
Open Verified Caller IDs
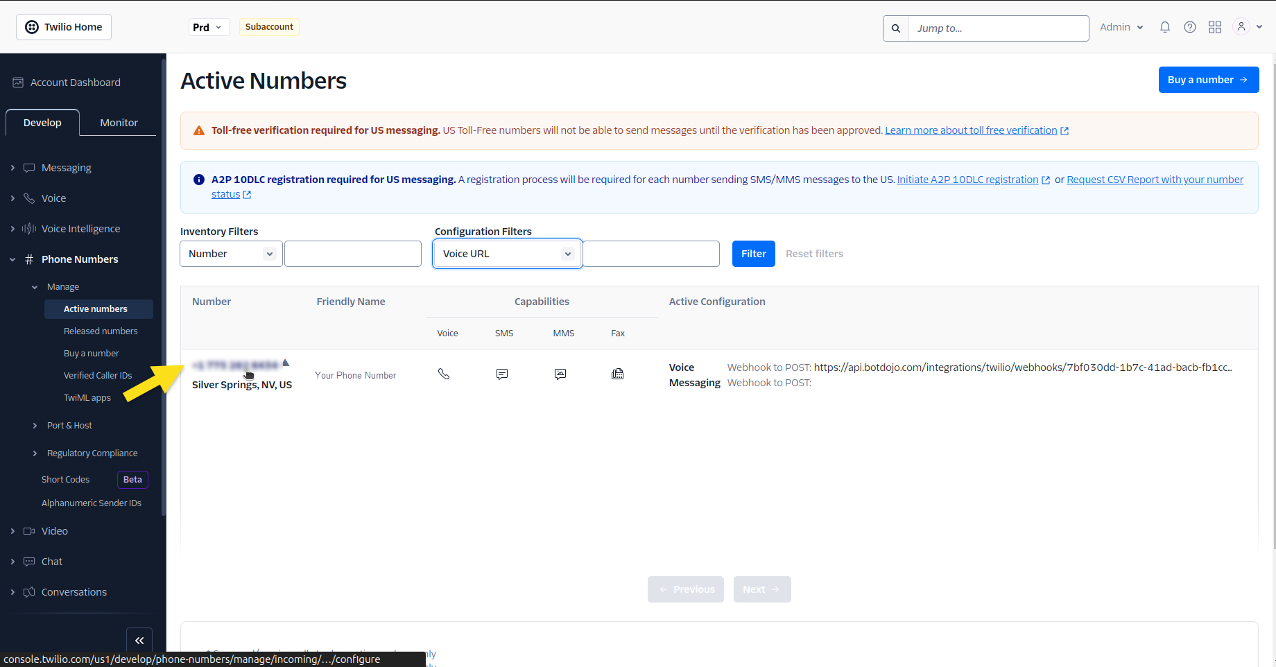point(98,376)
